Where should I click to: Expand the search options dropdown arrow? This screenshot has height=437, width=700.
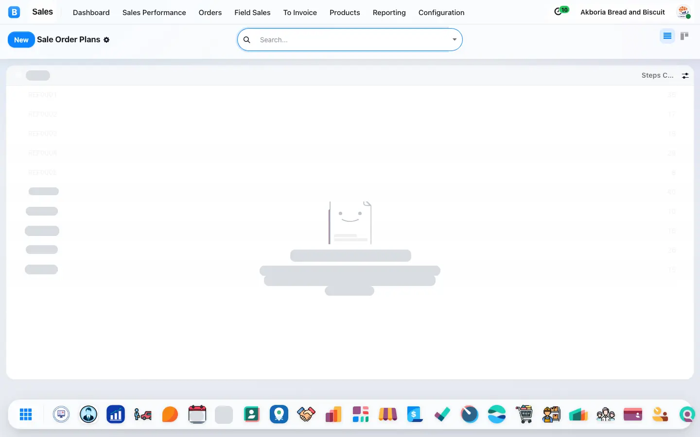pyautogui.click(x=455, y=40)
